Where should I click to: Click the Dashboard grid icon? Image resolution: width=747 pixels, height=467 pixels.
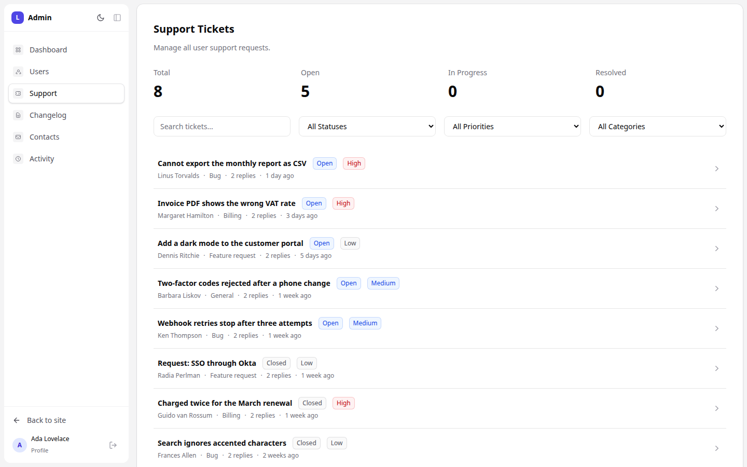18,50
